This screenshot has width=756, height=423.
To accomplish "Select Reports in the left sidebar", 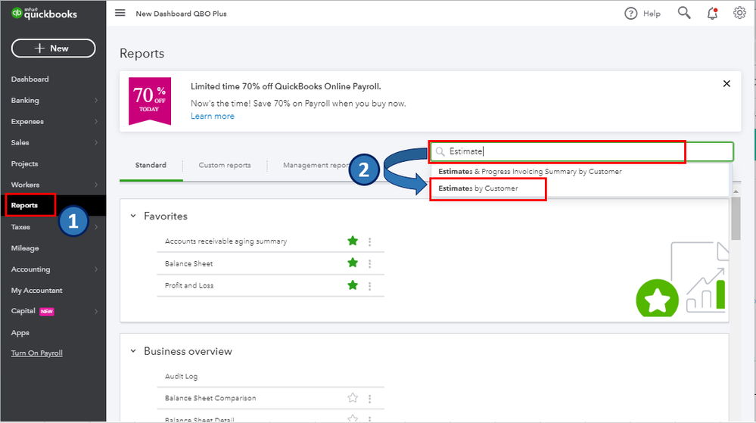I will coord(24,205).
